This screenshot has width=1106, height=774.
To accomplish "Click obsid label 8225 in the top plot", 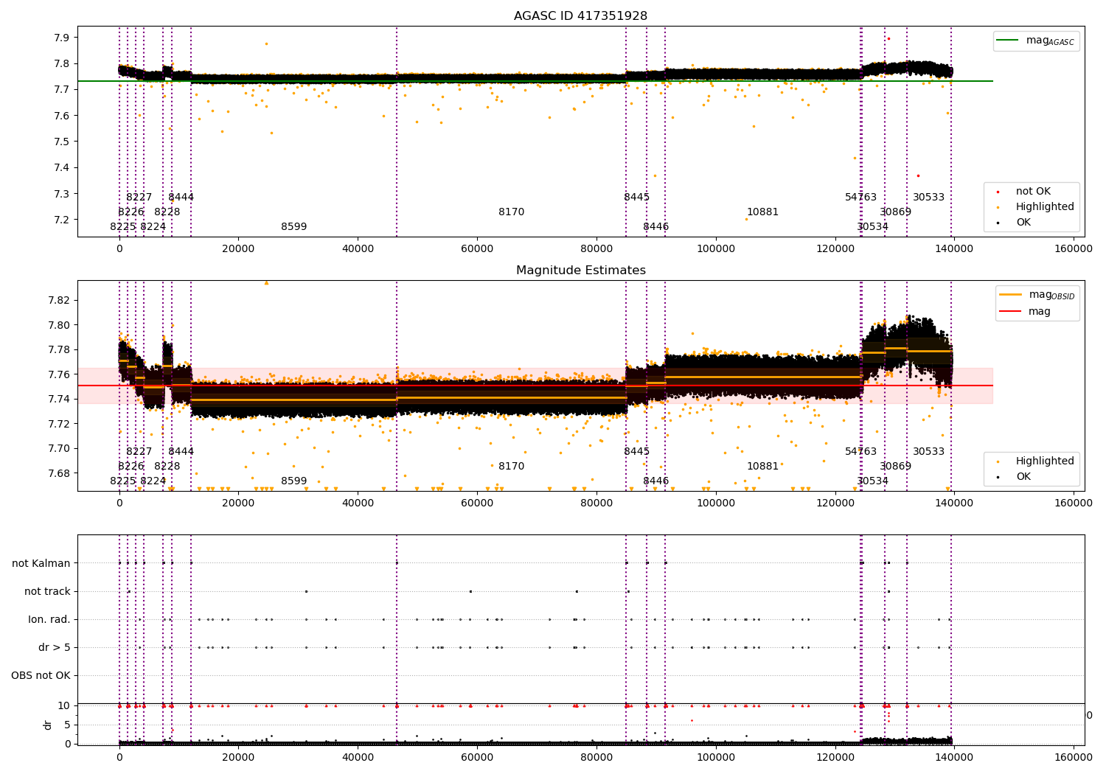I will click(122, 227).
